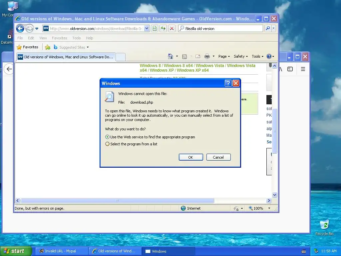
Task: Close the Windows cannot open file dialog
Action: click(236, 83)
